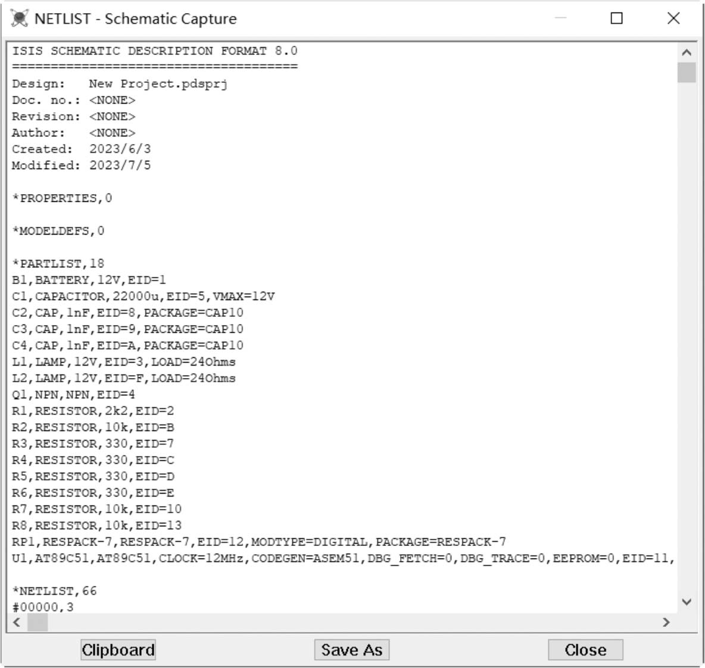Screen dimensions: 705x668
Task: Click the *PROPERTIES,0 line
Action: point(62,198)
